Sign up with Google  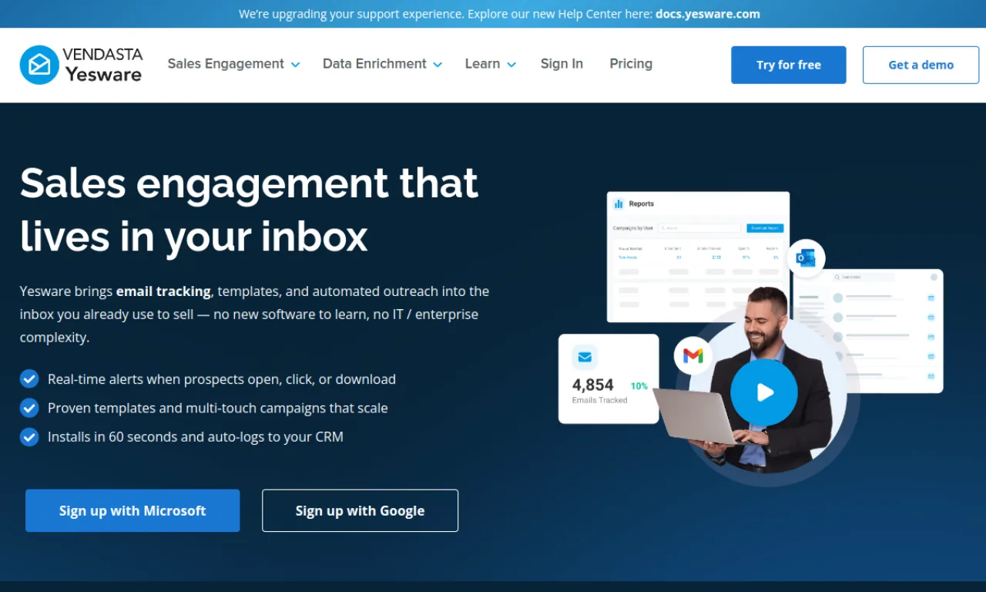[x=360, y=510]
